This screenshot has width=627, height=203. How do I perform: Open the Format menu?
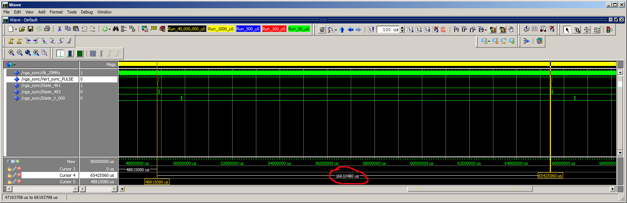point(56,12)
